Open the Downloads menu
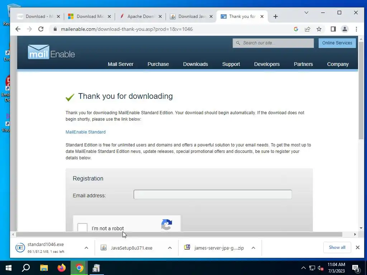Image resolution: width=367 pixels, height=275 pixels. click(x=195, y=64)
